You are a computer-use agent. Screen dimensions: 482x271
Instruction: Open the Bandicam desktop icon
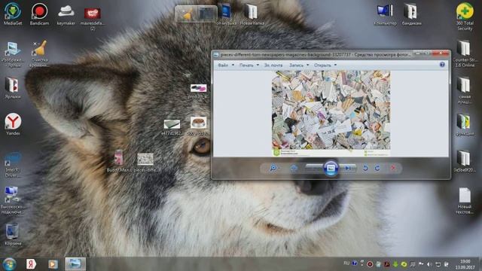tap(39, 14)
